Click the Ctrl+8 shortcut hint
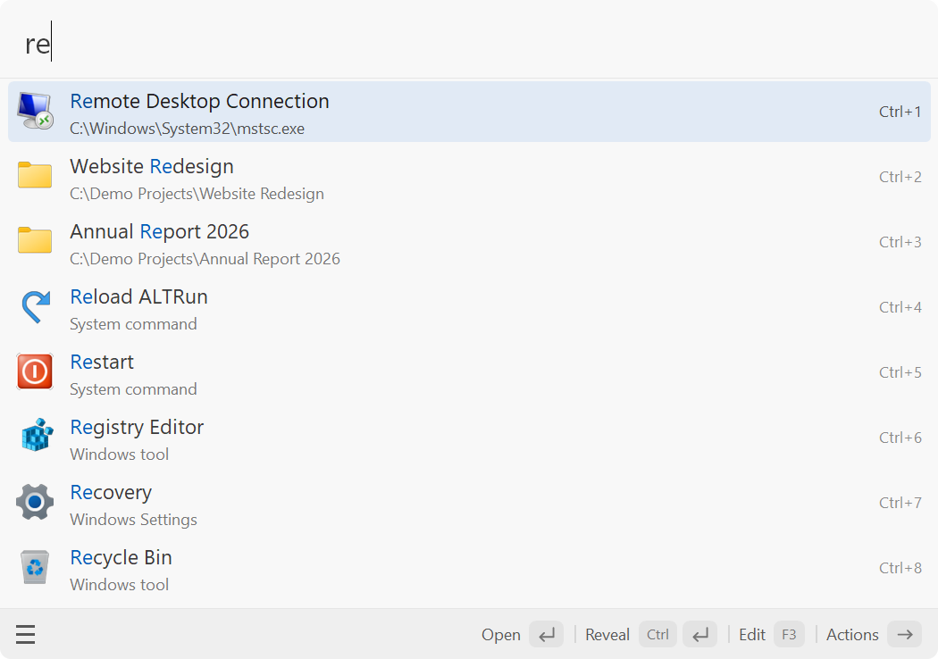Screen dimensions: 938x659 pos(900,568)
